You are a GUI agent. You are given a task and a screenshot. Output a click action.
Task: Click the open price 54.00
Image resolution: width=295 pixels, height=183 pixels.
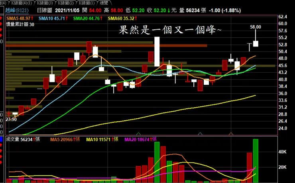95,10
